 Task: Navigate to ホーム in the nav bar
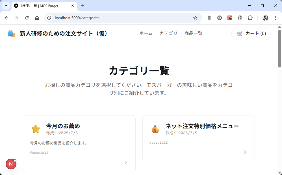click(146, 34)
